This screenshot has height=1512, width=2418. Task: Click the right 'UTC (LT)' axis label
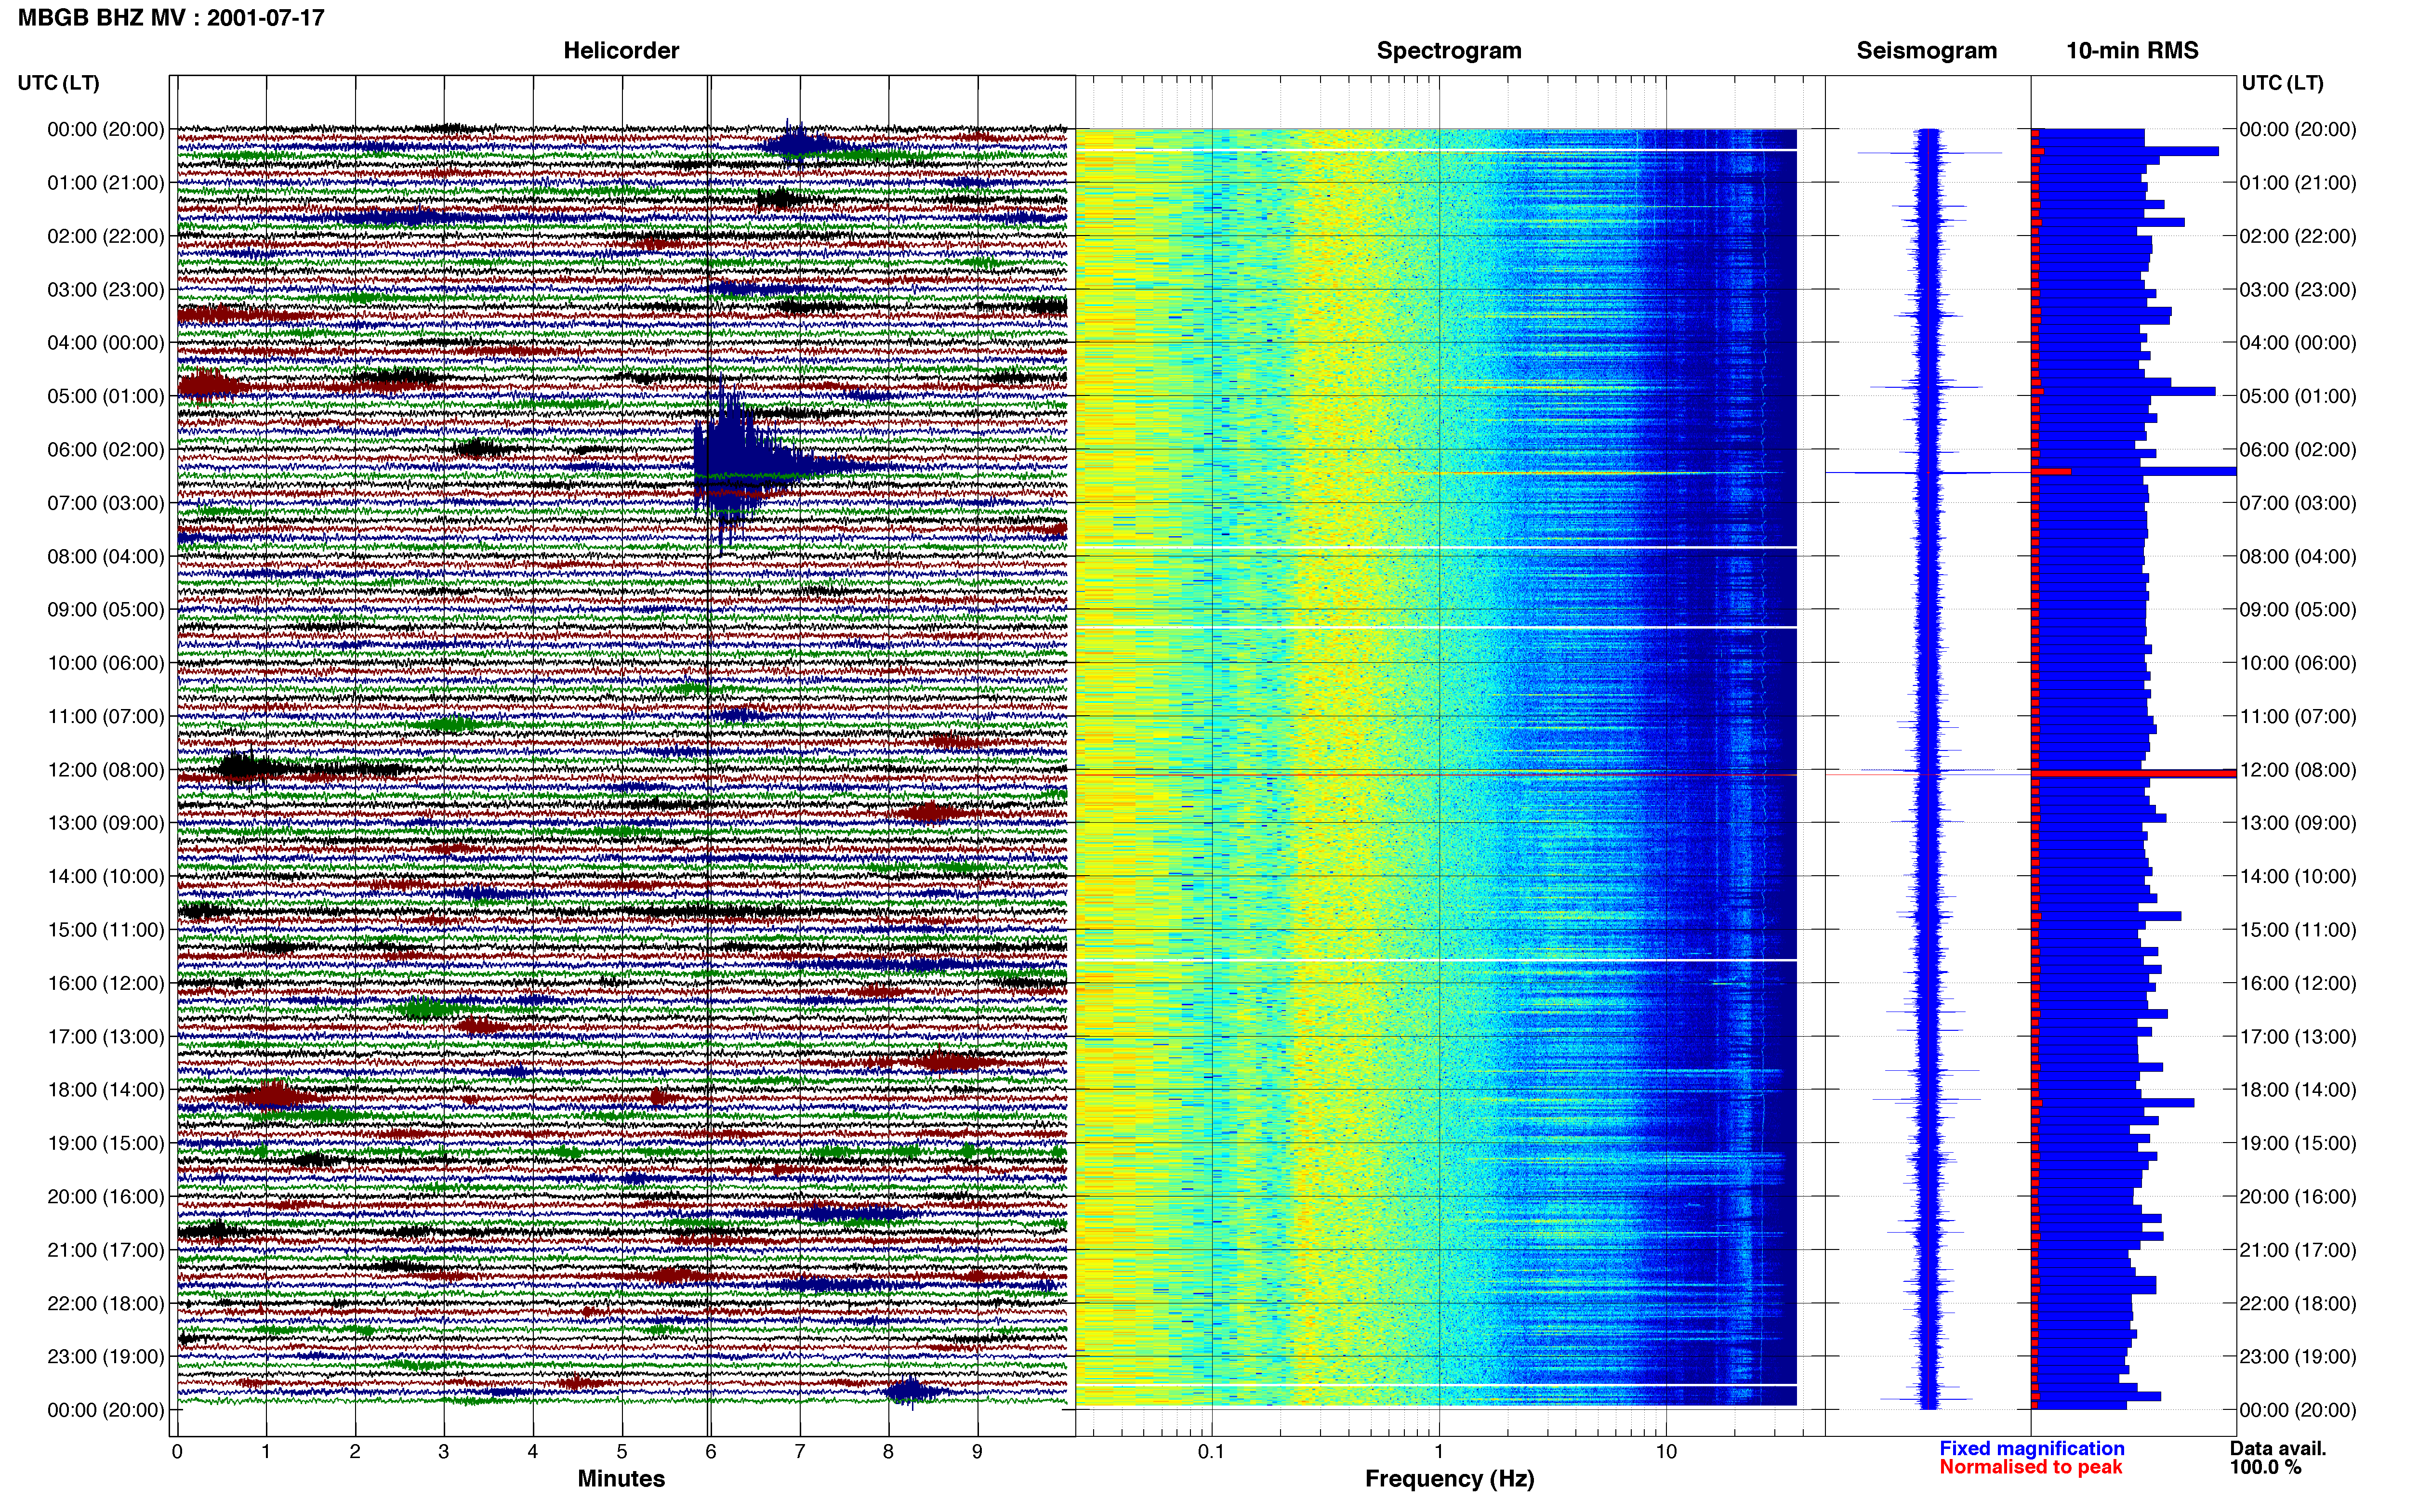tap(2282, 83)
